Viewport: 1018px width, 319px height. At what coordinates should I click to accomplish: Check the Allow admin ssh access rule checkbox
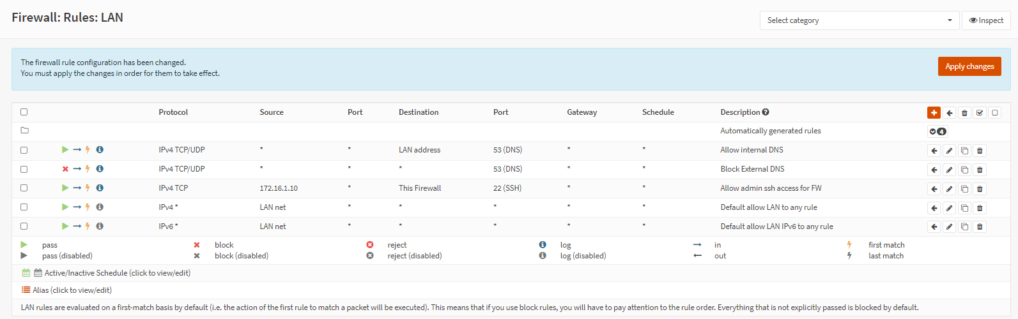click(x=24, y=189)
